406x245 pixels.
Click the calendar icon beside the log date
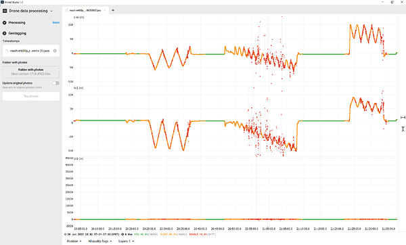pyautogui.click(x=66, y=234)
